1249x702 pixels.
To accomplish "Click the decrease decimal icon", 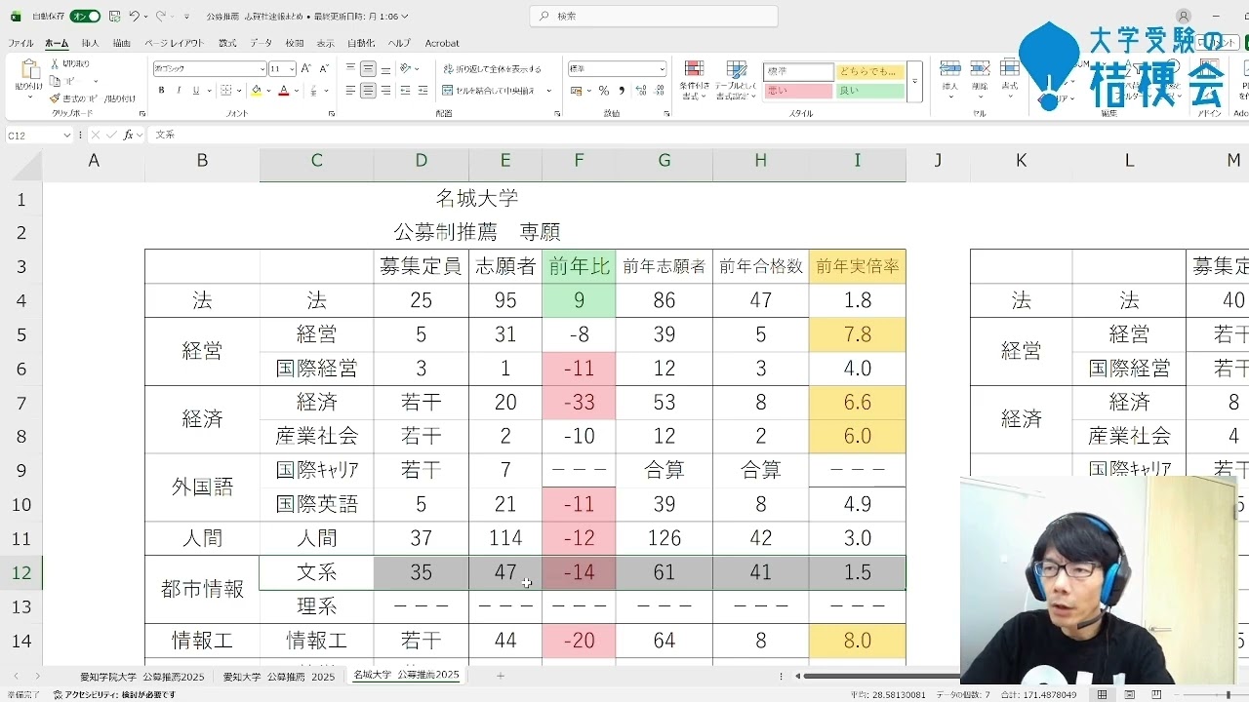I will tap(659, 91).
